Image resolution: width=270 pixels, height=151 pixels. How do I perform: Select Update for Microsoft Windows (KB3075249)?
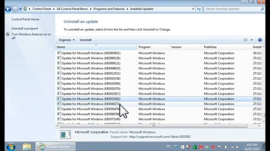(x=159, y=119)
